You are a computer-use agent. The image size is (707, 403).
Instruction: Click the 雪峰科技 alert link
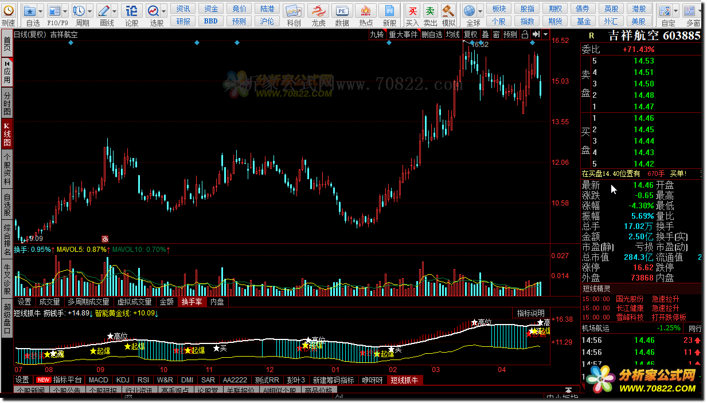pos(630,317)
